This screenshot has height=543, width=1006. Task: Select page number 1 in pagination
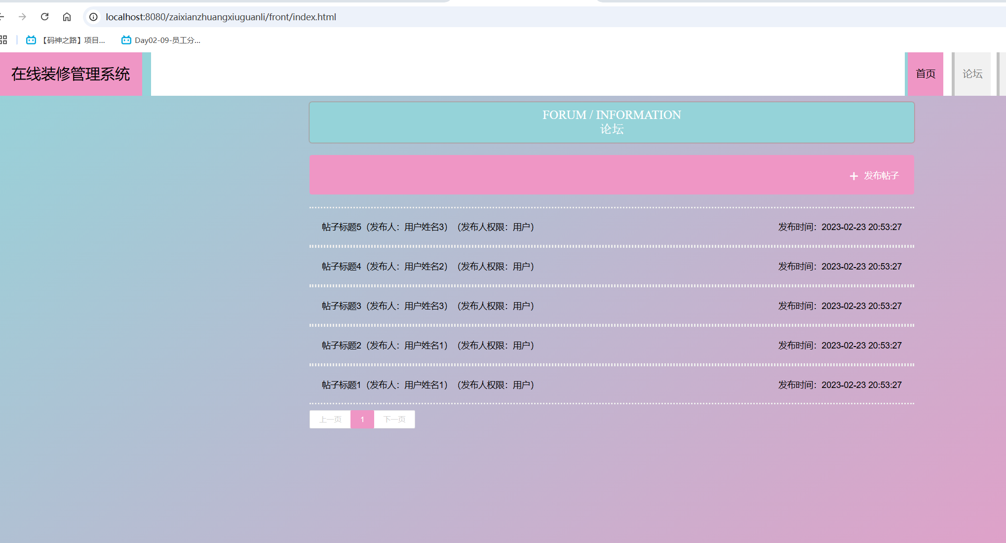tap(362, 419)
